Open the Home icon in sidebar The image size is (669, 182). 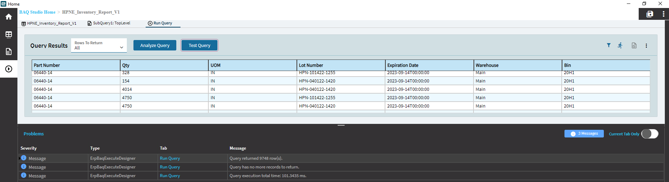point(9,17)
